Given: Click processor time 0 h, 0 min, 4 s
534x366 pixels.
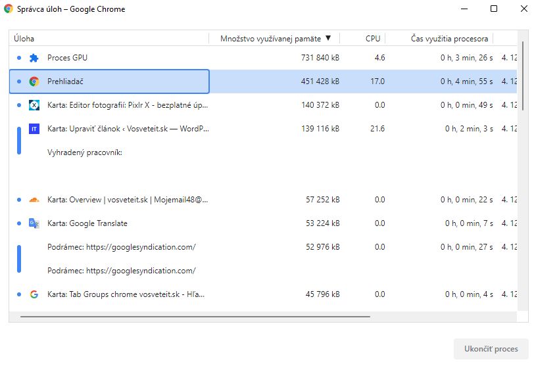Looking at the screenshot, I should [x=469, y=294].
